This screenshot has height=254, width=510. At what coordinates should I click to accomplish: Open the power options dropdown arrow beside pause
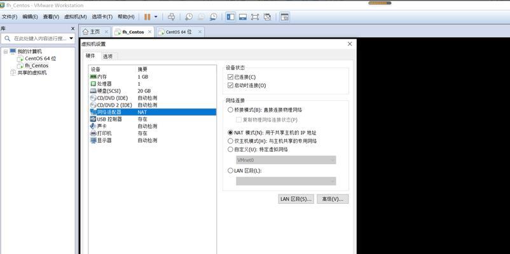(x=156, y=17)
